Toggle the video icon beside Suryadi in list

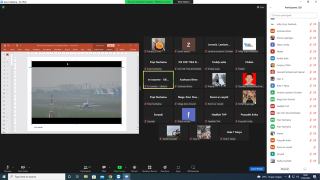(x=314, y=154)
